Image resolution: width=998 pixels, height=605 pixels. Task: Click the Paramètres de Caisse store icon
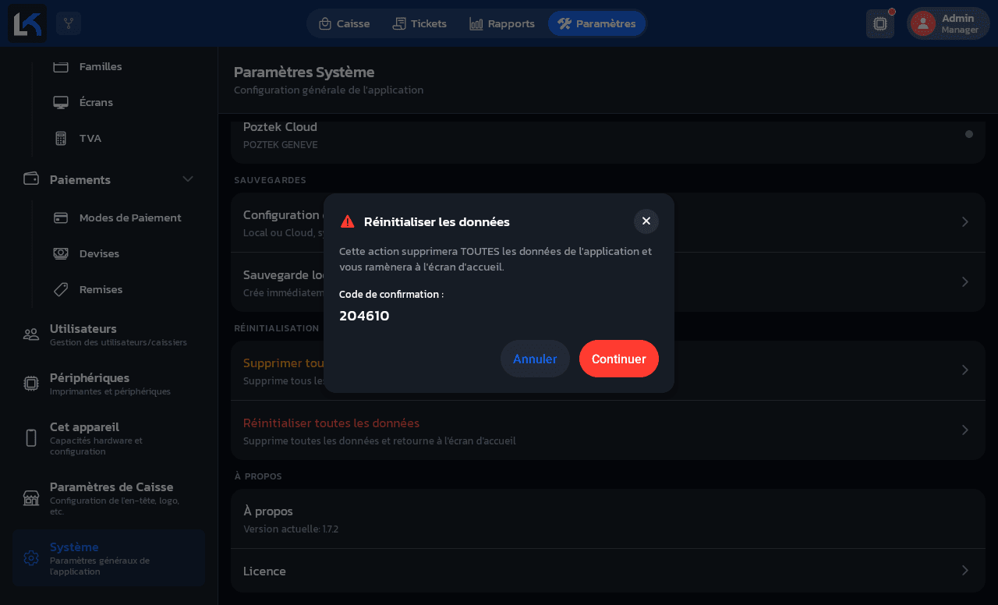tap(31, 497)
